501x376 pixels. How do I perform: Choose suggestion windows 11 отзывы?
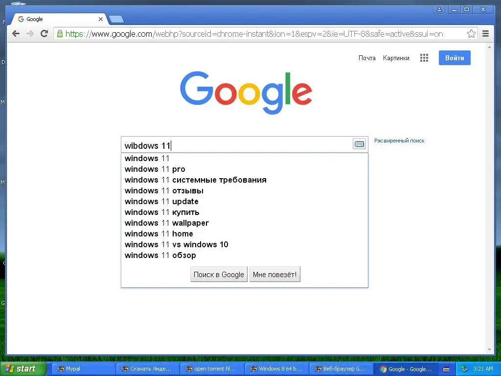point(245,190)
